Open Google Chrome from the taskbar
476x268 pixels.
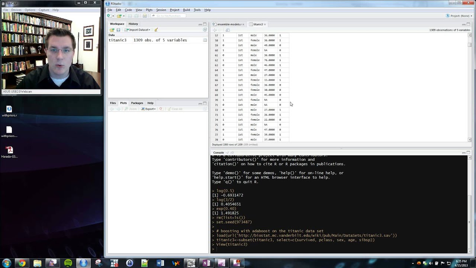click(22, 263)
